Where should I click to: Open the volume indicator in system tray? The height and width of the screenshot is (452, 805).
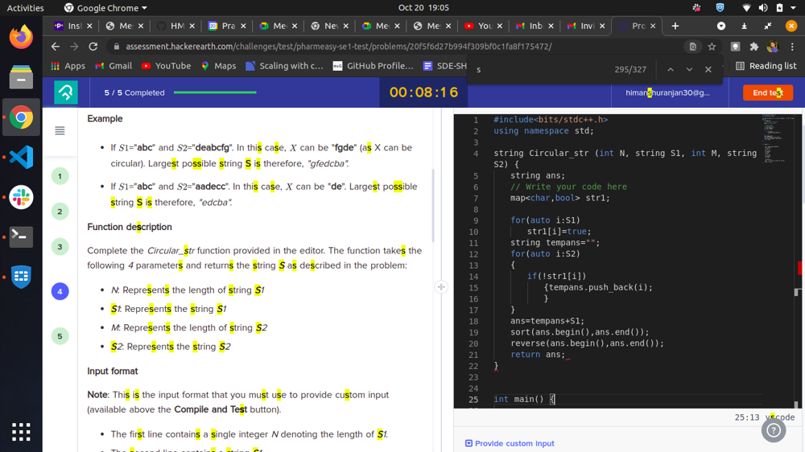coord(763,8)
